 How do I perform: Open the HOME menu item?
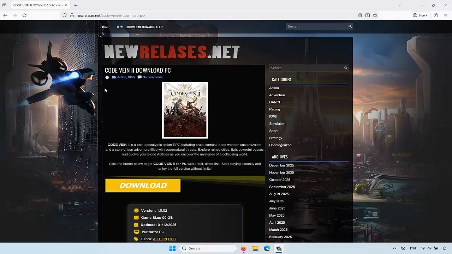[105, 27]
